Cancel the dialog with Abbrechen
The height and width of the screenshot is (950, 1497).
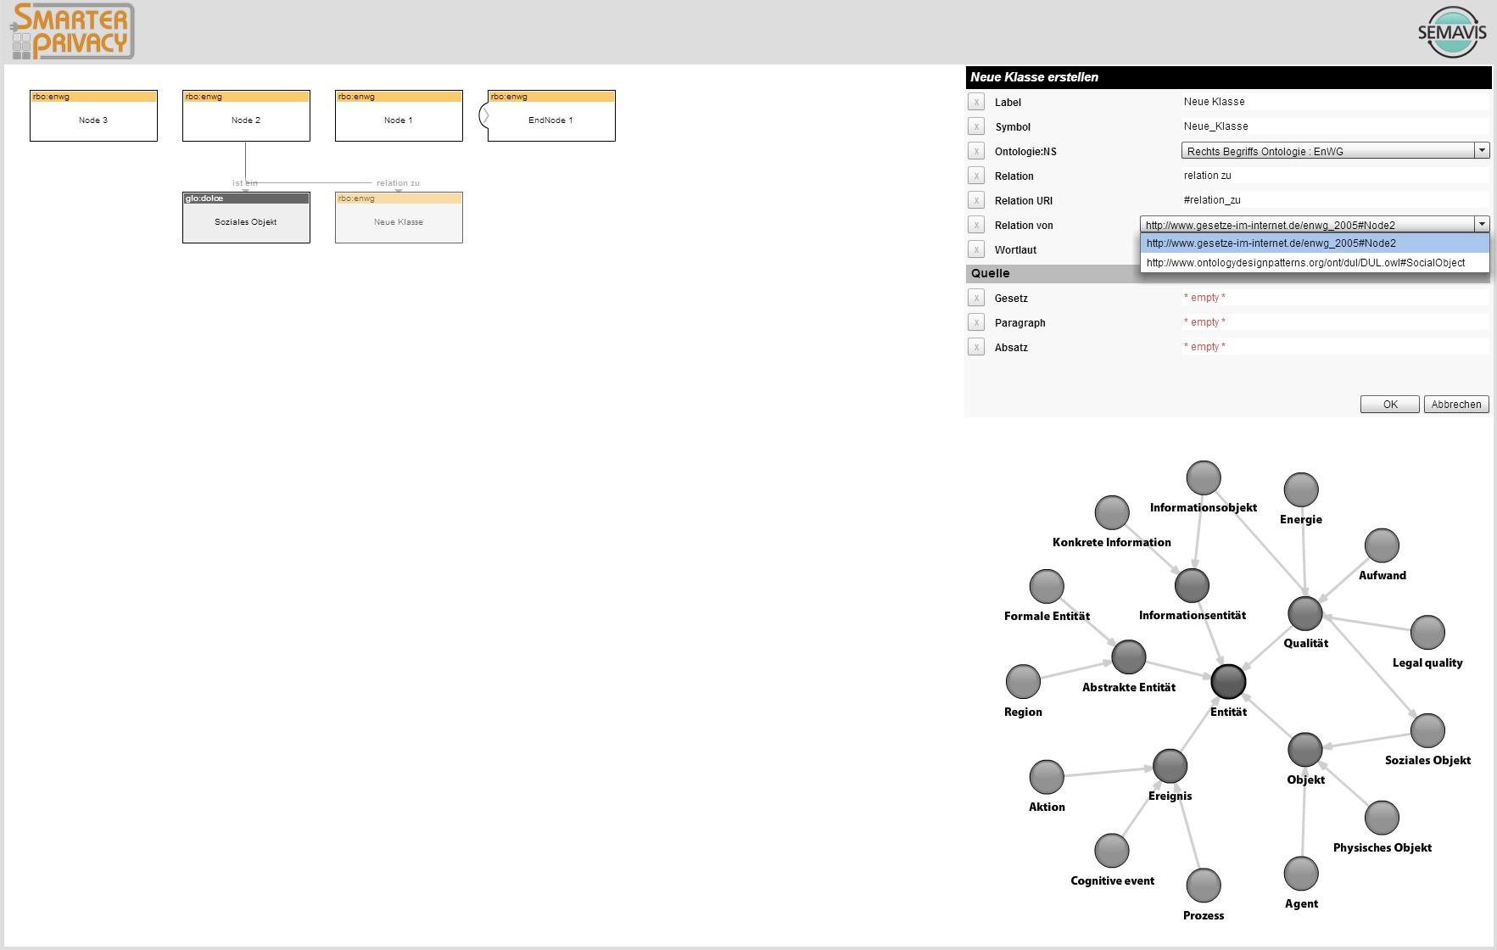tap(1455, 404)
